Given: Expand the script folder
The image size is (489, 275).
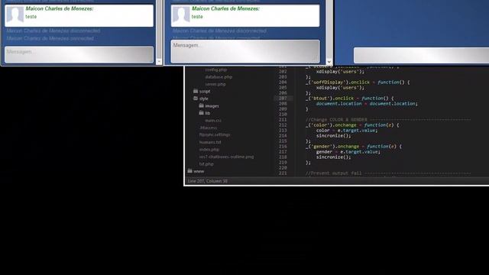Looking at the screenshot, I should coord(202,92).
